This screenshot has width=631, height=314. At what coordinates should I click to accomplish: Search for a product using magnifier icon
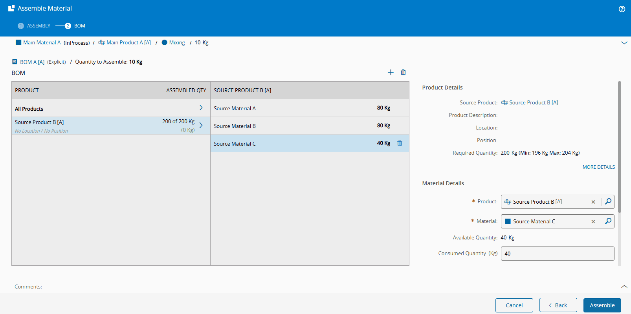pos(608,202)
